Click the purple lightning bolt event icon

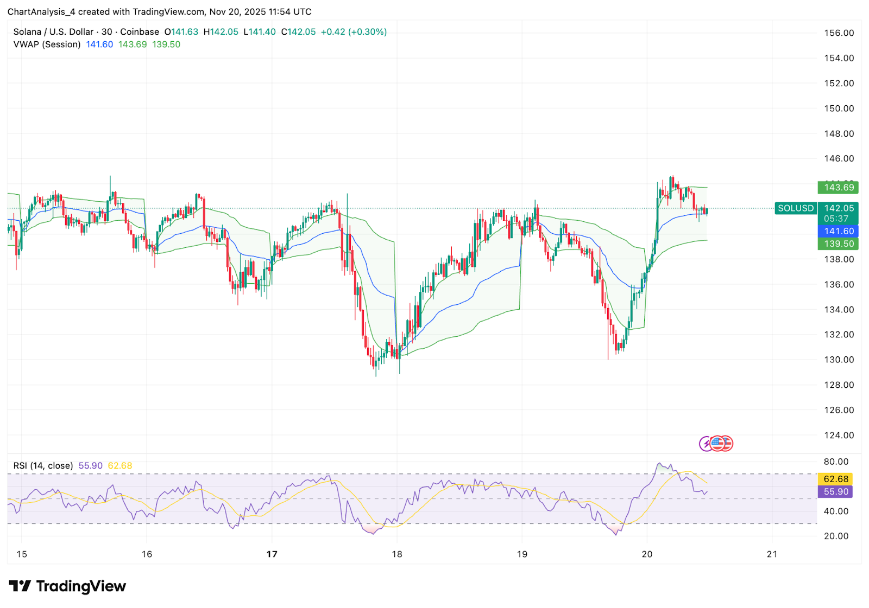(706, 444)
